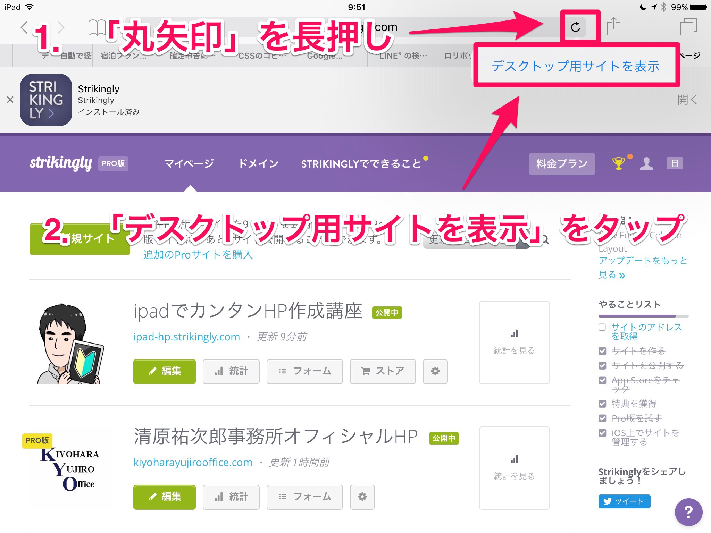Select デスクトップ用サイトを表示 popup option
Viewport: 711px width, 533px height.
point(576,66)
